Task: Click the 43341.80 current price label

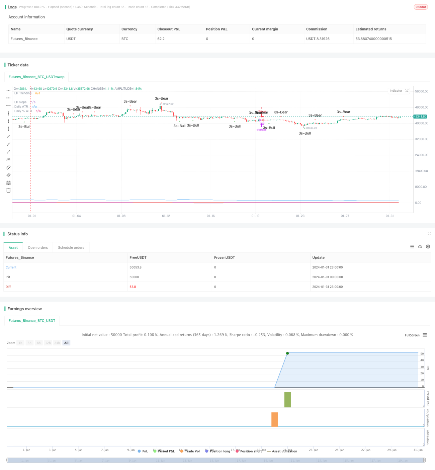Action: point(420,116)
